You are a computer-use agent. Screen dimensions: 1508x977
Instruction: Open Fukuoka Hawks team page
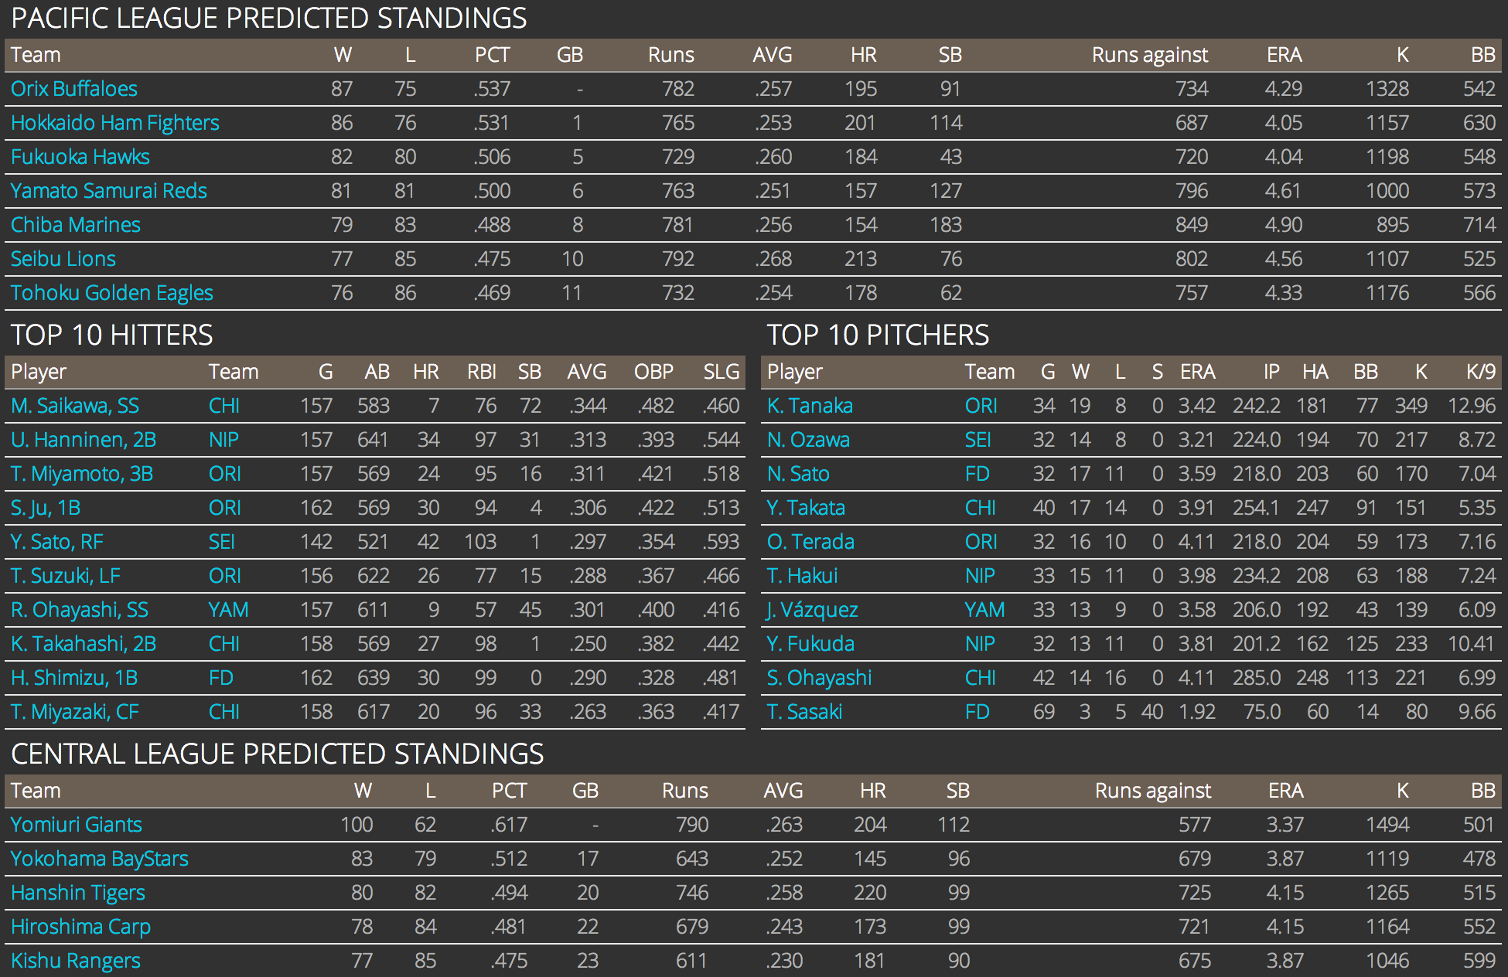click(80, 157)
